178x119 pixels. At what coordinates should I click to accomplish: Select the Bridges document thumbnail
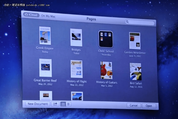(76, 37)
